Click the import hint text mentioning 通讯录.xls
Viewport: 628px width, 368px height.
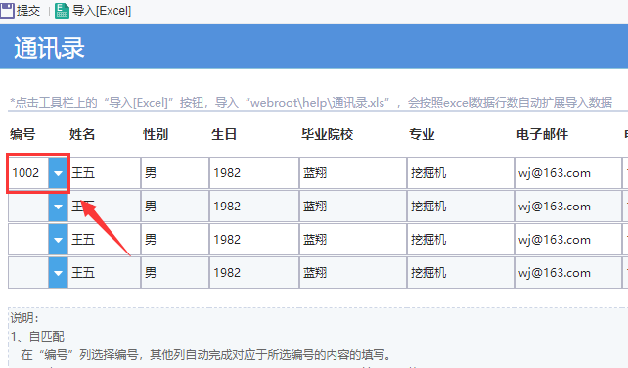311,103
